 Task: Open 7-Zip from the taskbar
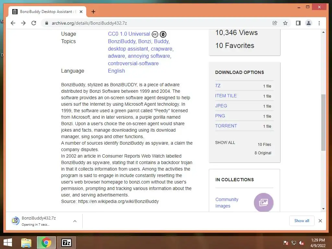(66, 243)
